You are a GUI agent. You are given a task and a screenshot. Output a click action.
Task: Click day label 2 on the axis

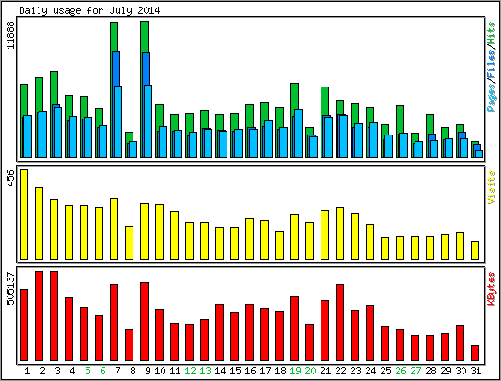click(x=42, y=371)
